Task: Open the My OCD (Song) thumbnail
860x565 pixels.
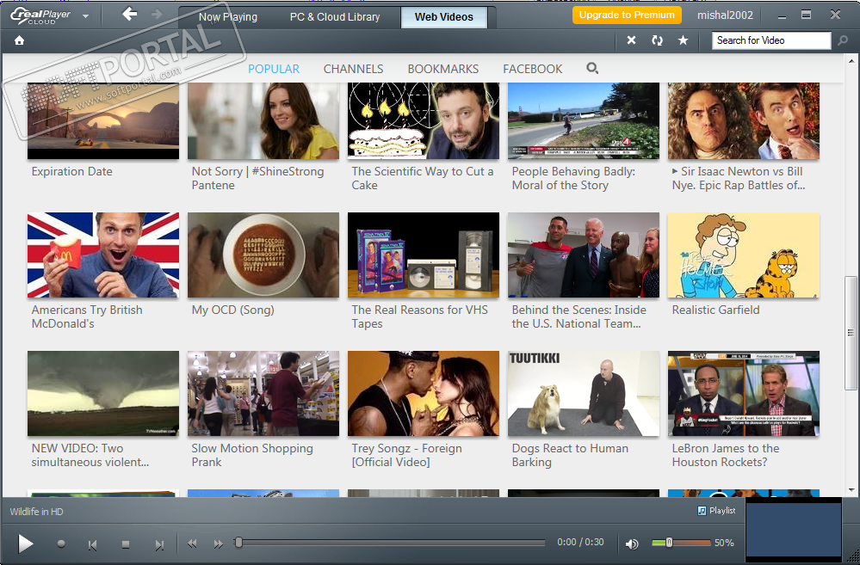Action: click(263, 255)
